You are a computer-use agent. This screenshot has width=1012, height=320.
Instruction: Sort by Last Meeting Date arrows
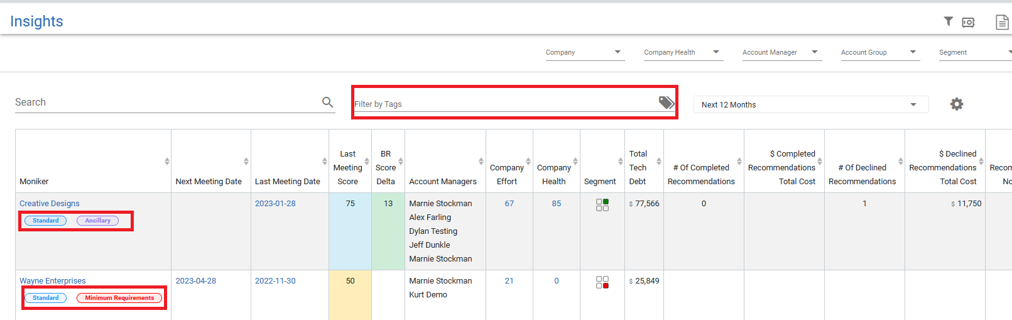pos(325,162)
